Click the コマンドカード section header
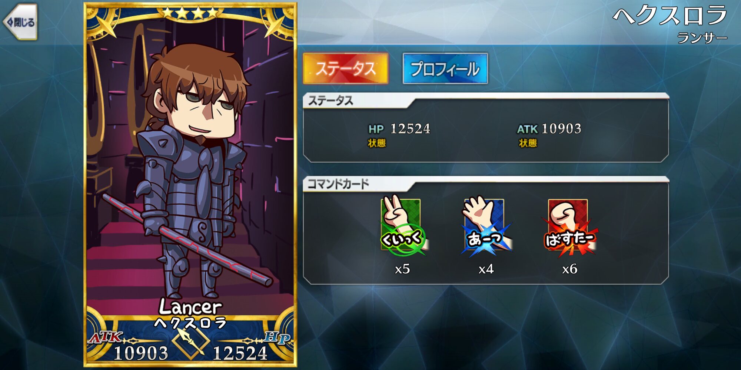 pos(338,184)
